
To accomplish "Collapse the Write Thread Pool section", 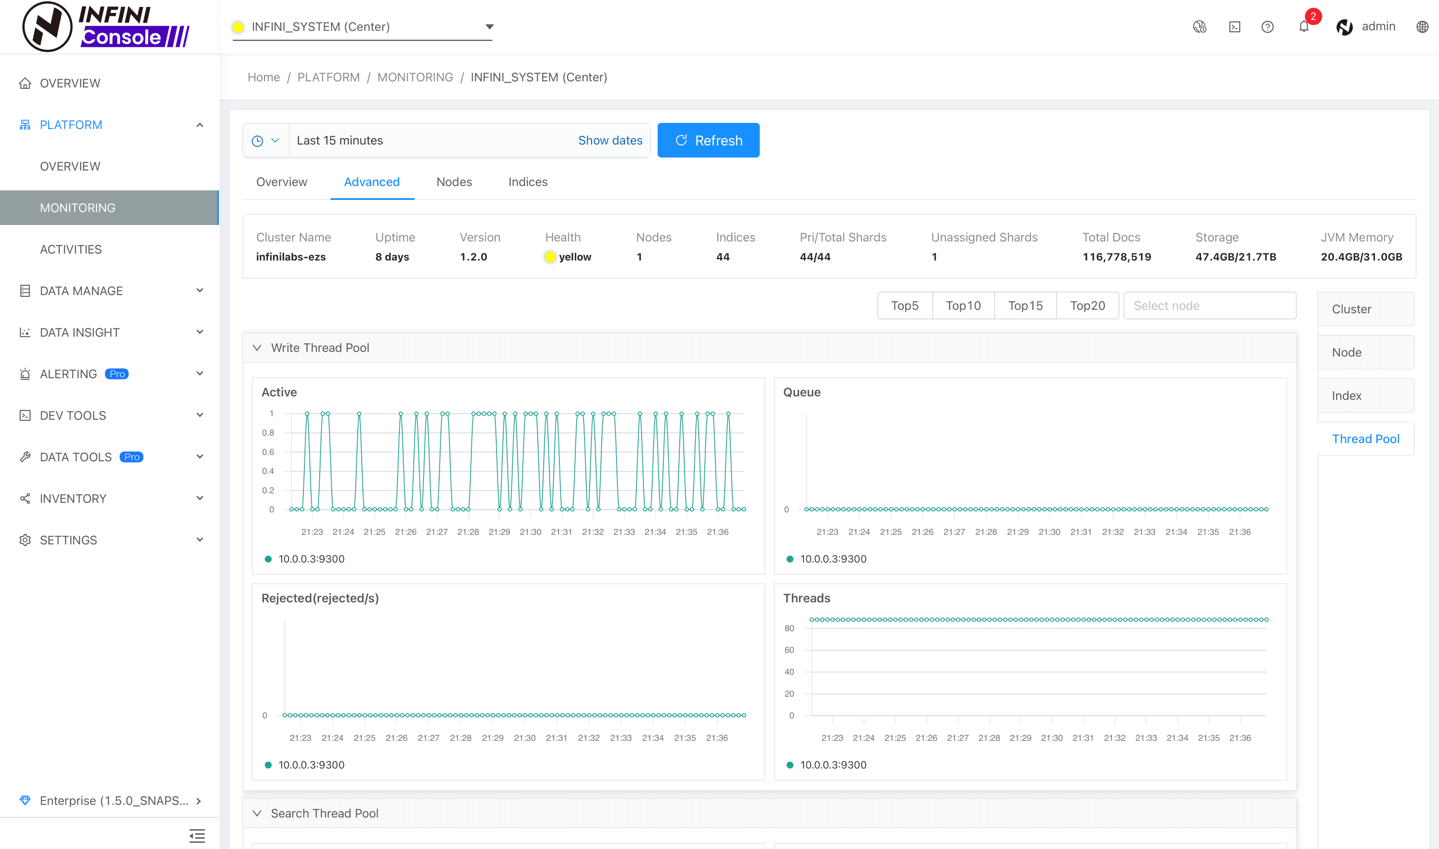I will point(257,348).
